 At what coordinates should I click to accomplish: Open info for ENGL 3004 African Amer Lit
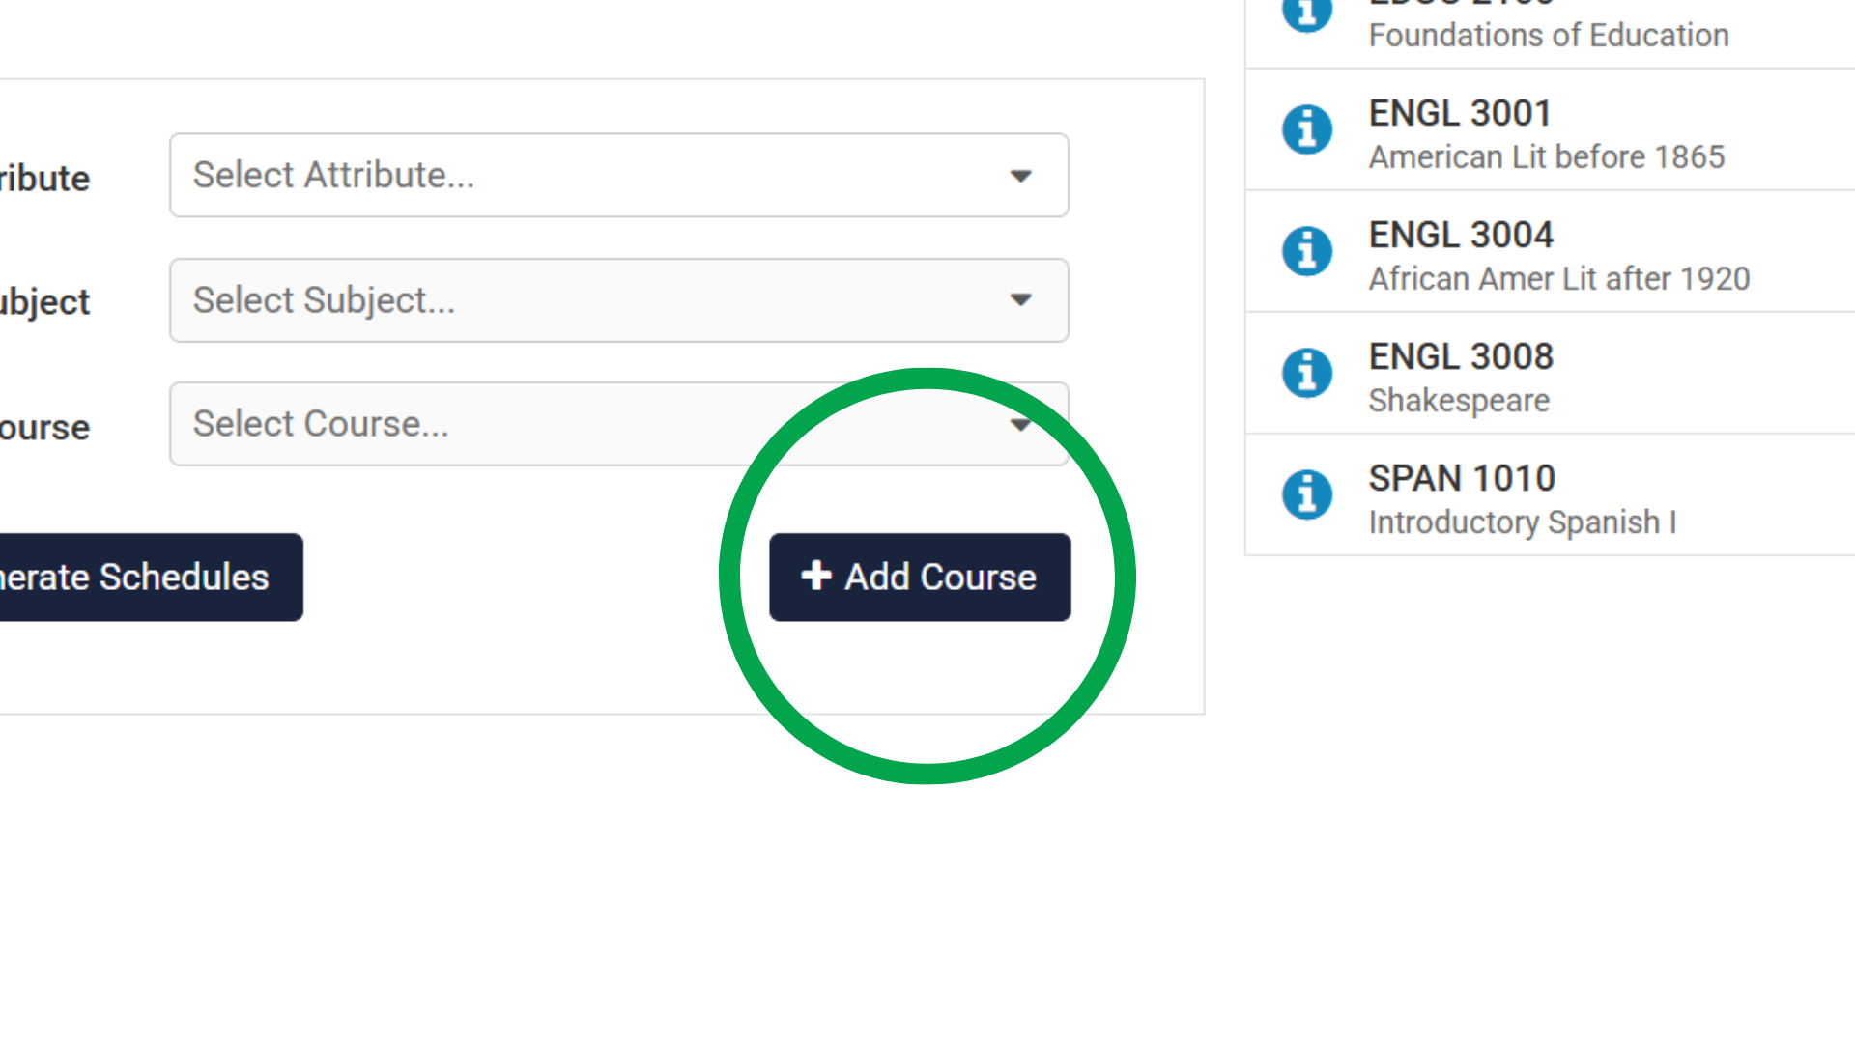pos(1306,251)
